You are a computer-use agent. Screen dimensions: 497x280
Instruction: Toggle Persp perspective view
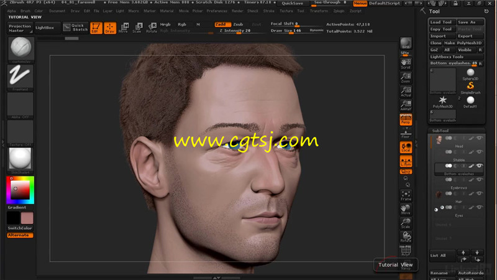pyautogui.click(x=406, y=119)
